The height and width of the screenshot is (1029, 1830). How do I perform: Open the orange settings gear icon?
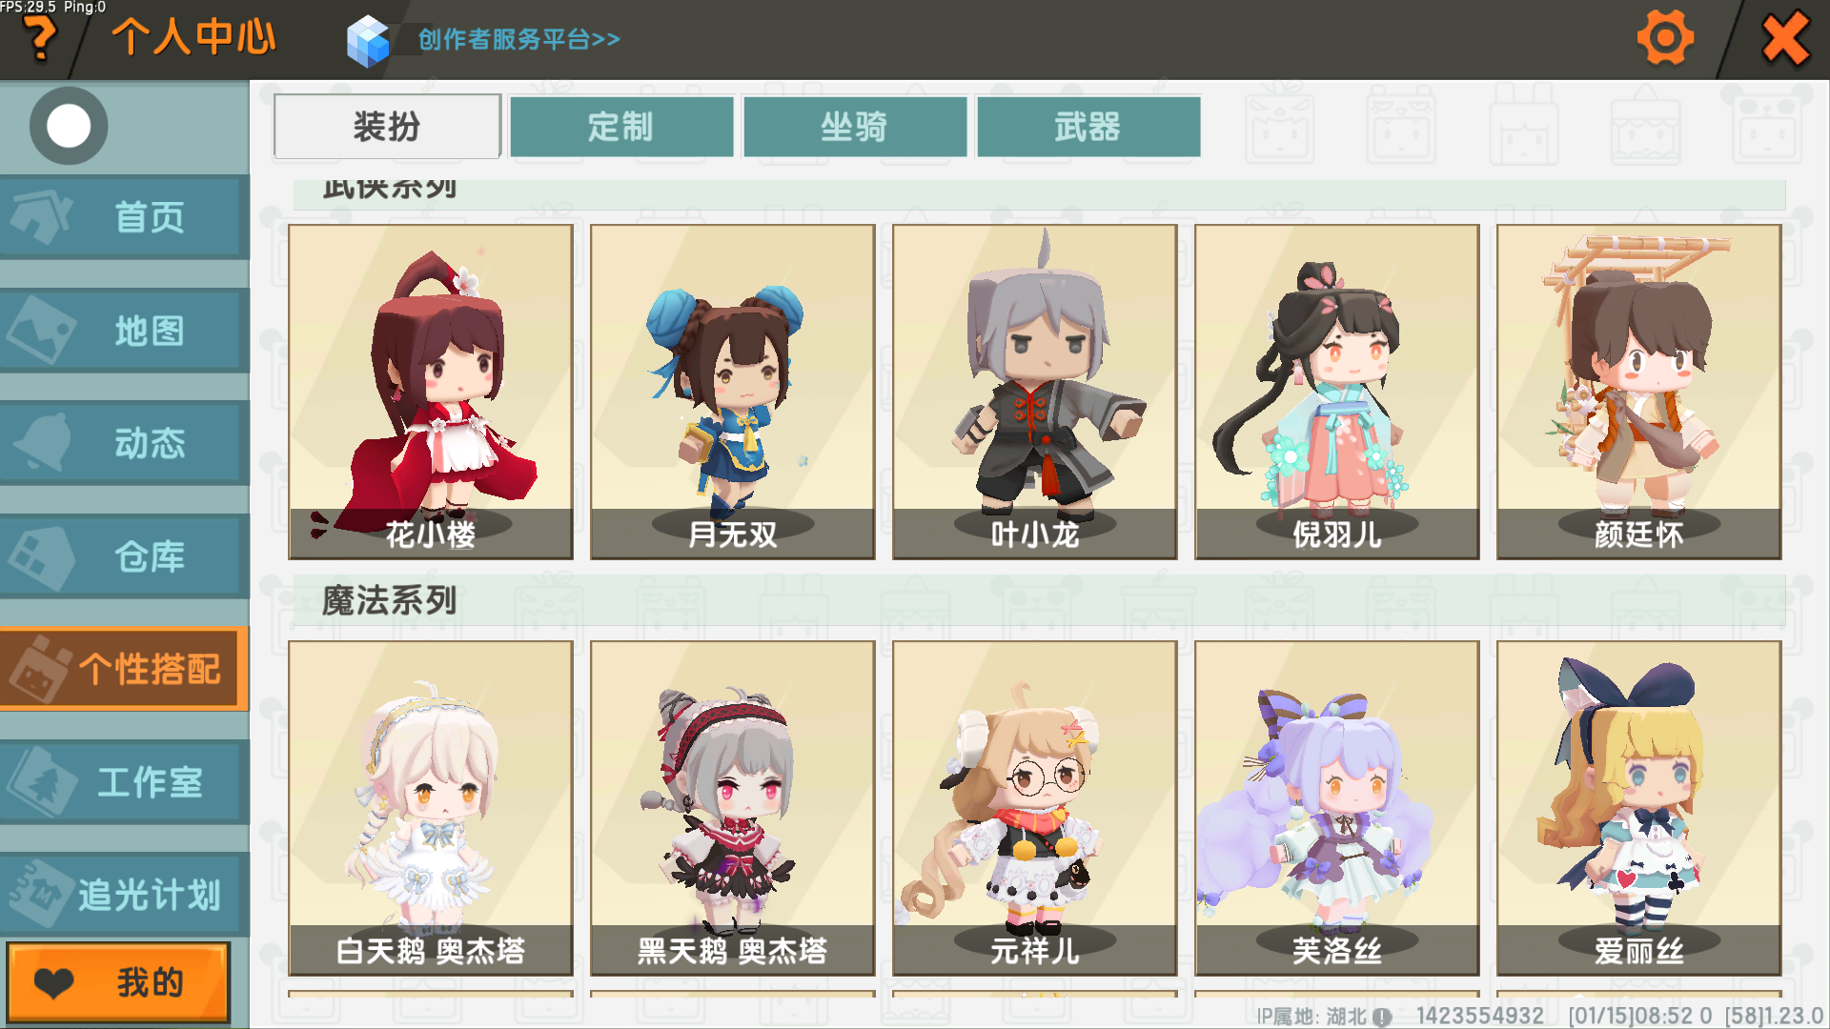[x=1665, y=39]
